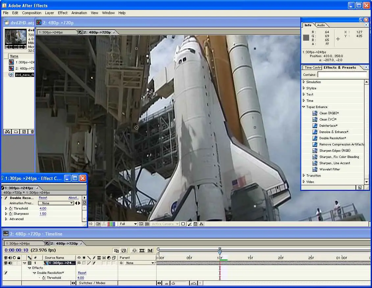Click the RGB channels icon in viewer

(112, 224)
